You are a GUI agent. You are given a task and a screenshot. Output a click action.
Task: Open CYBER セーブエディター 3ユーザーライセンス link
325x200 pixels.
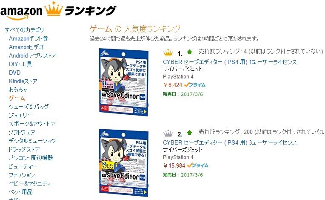[x=230, y=142]
